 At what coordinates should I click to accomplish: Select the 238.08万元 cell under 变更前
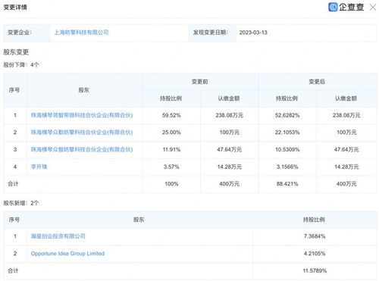[x=229, y=115]
